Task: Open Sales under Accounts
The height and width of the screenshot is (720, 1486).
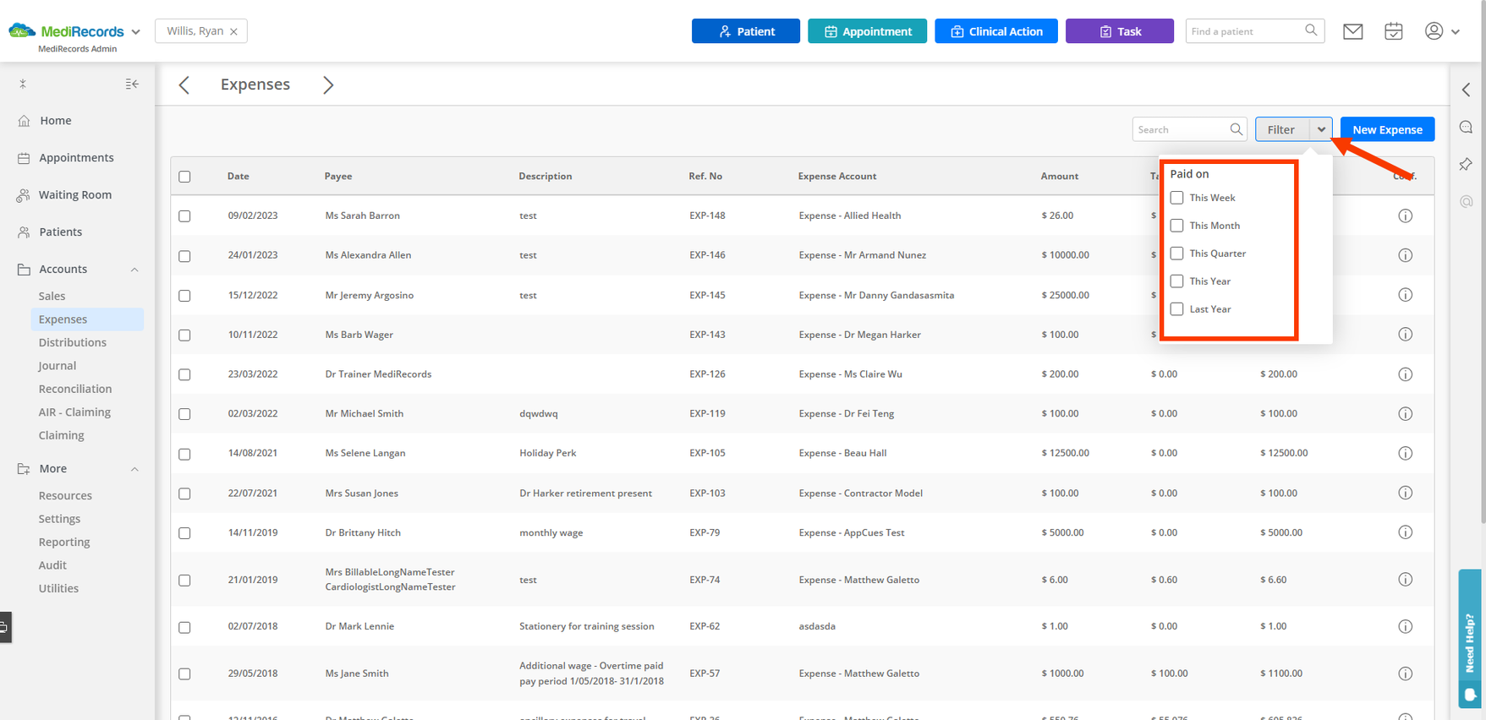Action: [52, 296]
